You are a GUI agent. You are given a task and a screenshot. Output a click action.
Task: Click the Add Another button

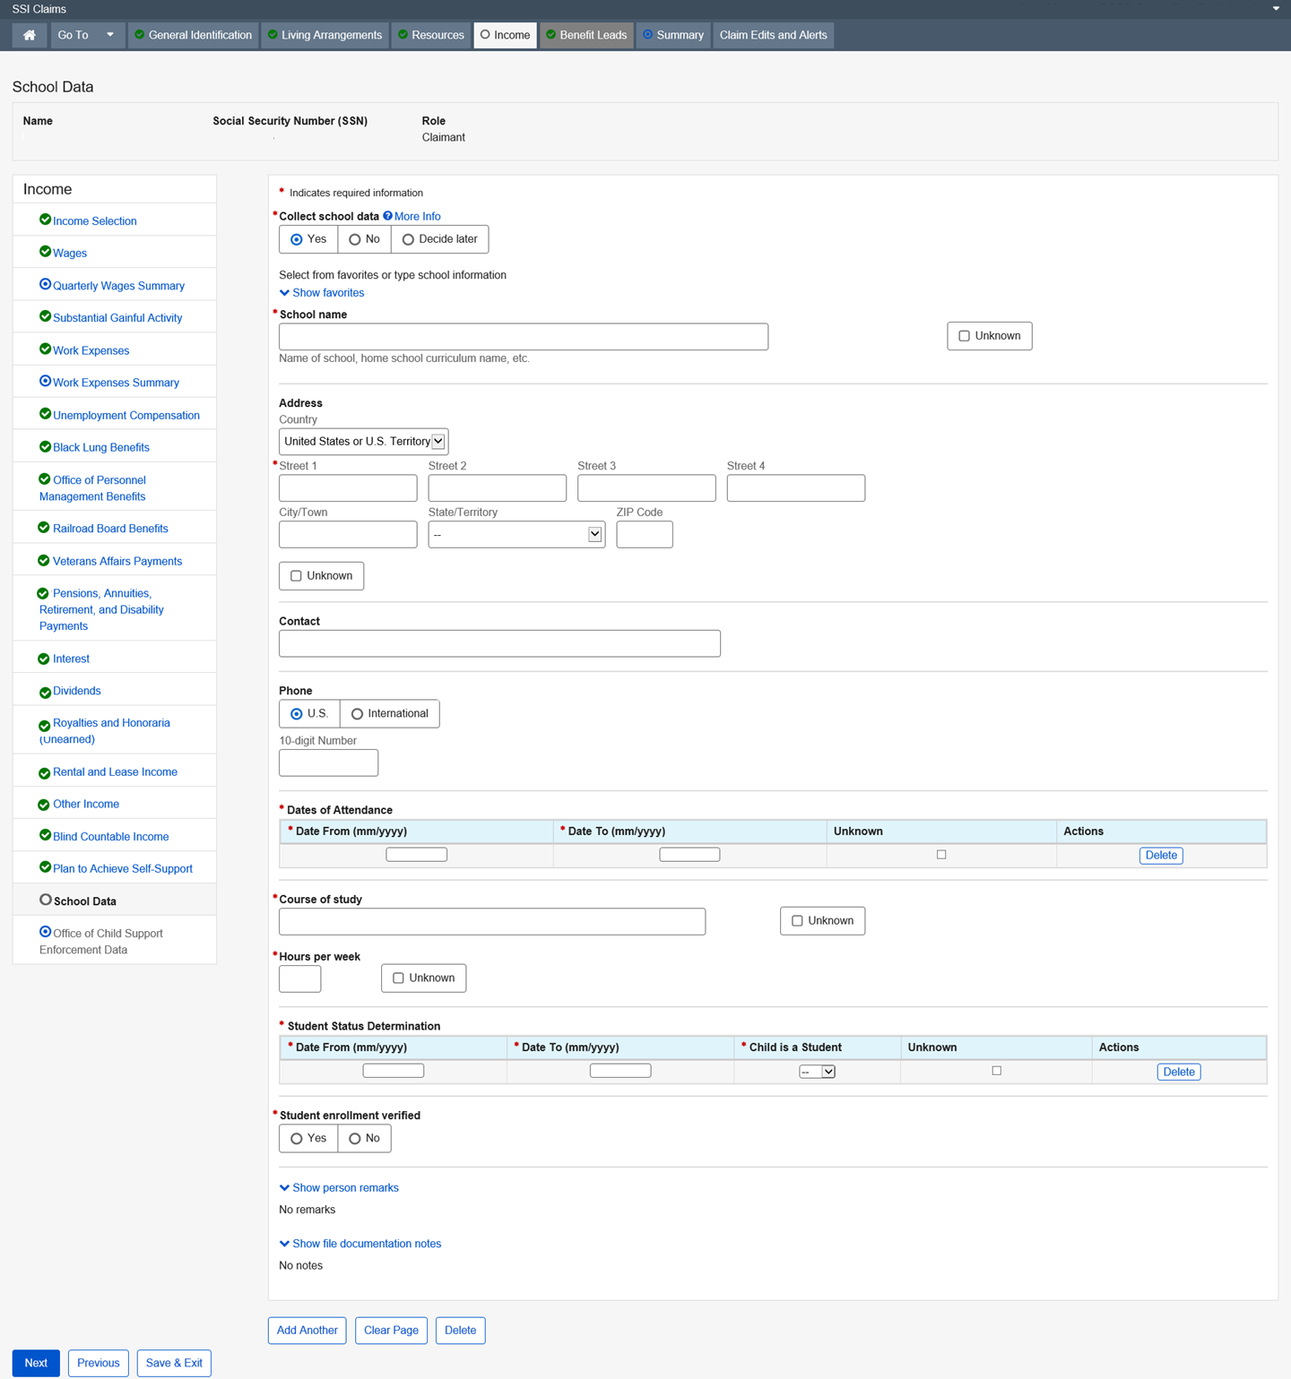(x=307, y=1331)
